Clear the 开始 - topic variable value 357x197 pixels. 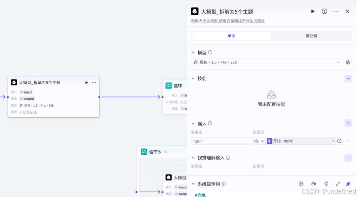(x=333, y=141)
